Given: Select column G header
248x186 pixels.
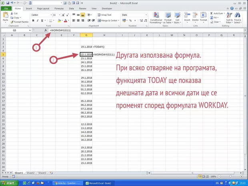Looking at the screenshot, I should [x=86, y=35].
